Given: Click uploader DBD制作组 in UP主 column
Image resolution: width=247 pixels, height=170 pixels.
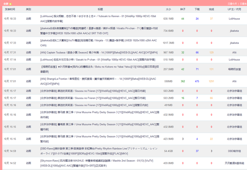Looking at the screenshot, I should point(234,151).
